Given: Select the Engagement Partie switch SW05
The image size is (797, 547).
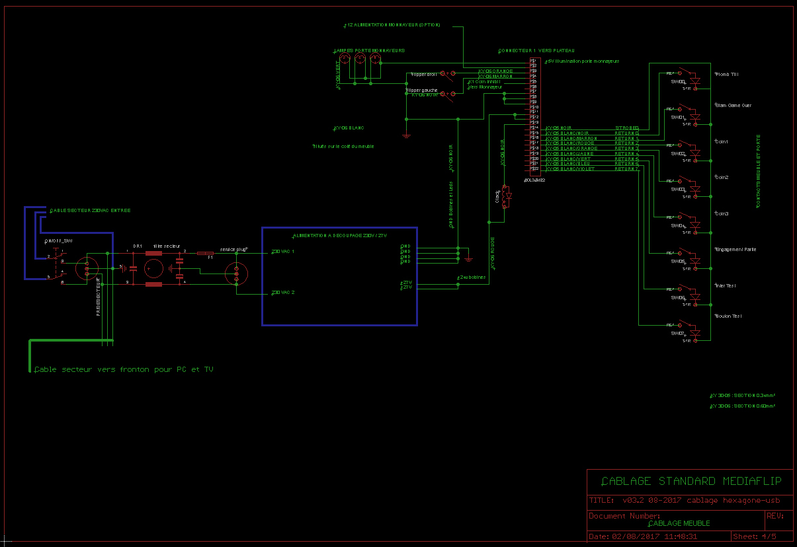Looking at the screenshot, I should pos(688,257).
